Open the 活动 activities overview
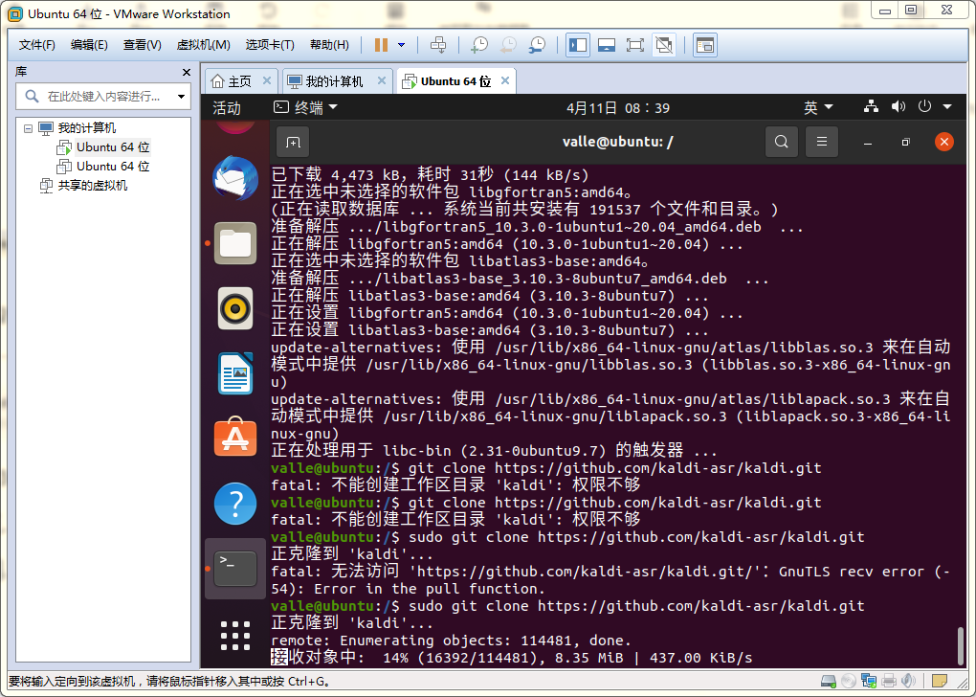 coord(227,108)
